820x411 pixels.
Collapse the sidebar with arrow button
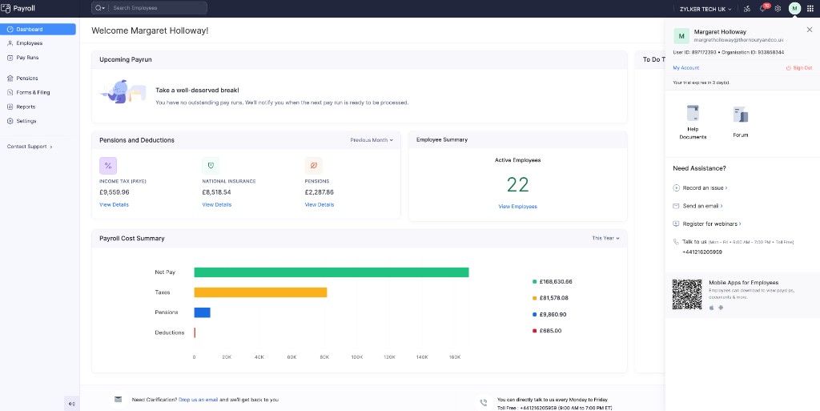(71, 404)
